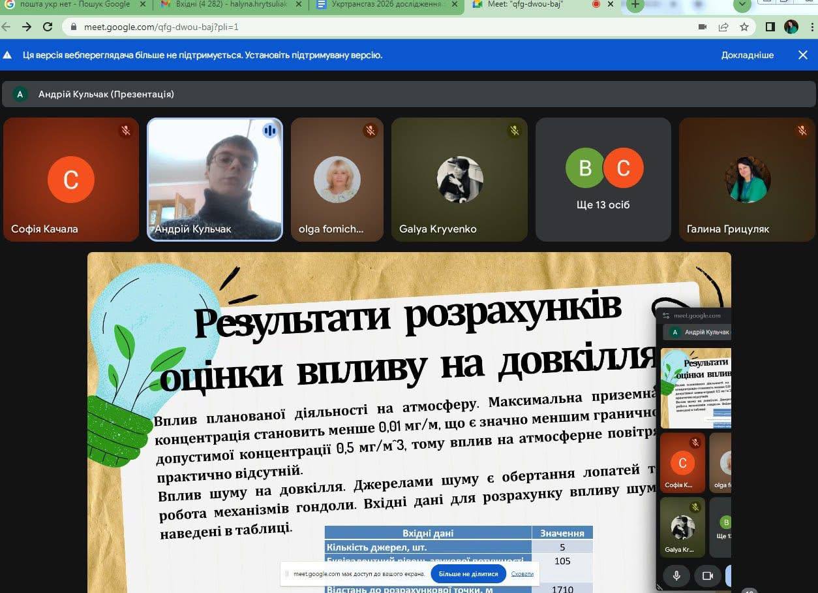The width and height of the screenshot is (818, 593).
Task: Bookmark this page with the star icon
Action: point(744,27)
